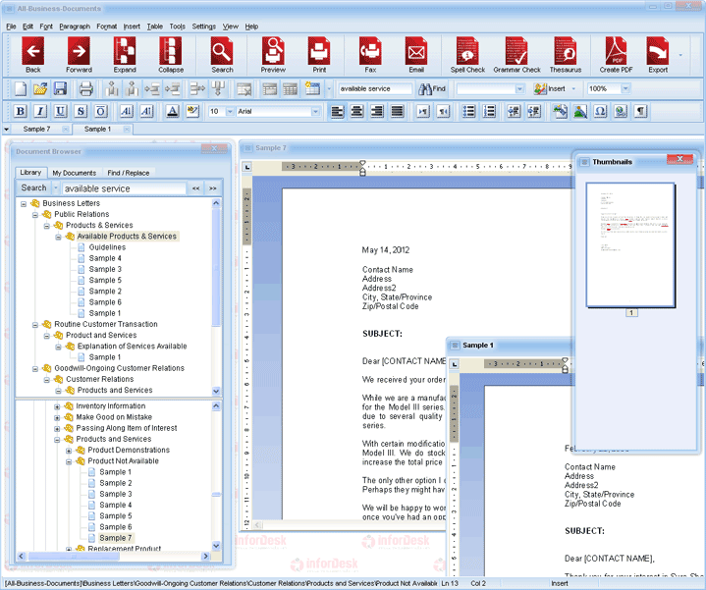Click page 1 thumbnail in Thumbnails panel
The height and width of the screenshot is (590, 706).
(x=630, y=245)
